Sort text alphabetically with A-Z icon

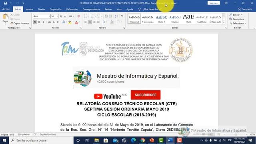click(x=116, y=16)
